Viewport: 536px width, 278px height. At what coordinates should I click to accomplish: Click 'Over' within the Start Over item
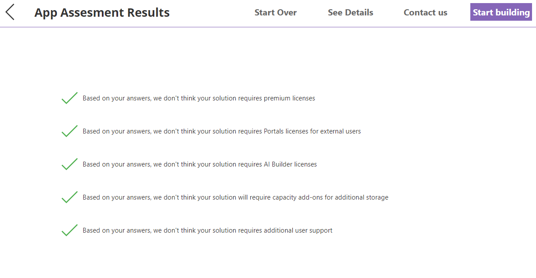coord(287,13)
